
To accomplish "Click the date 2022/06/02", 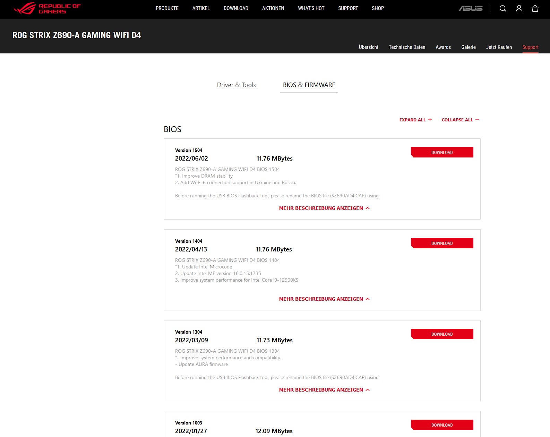I will [191, 158].
